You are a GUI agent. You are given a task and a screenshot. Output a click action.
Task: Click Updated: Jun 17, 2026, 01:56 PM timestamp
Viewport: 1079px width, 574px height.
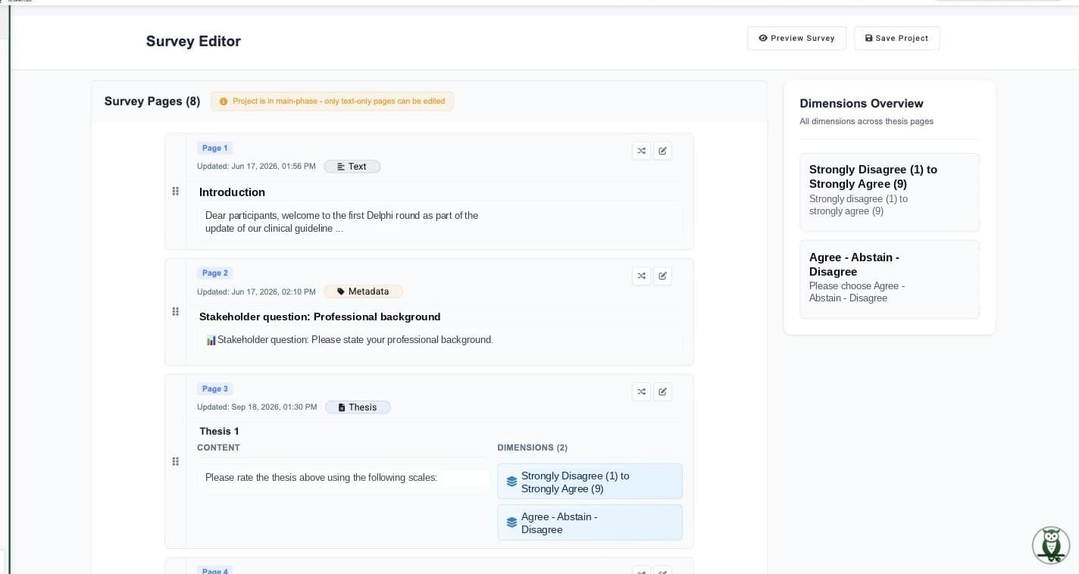(x=256, y=167)
